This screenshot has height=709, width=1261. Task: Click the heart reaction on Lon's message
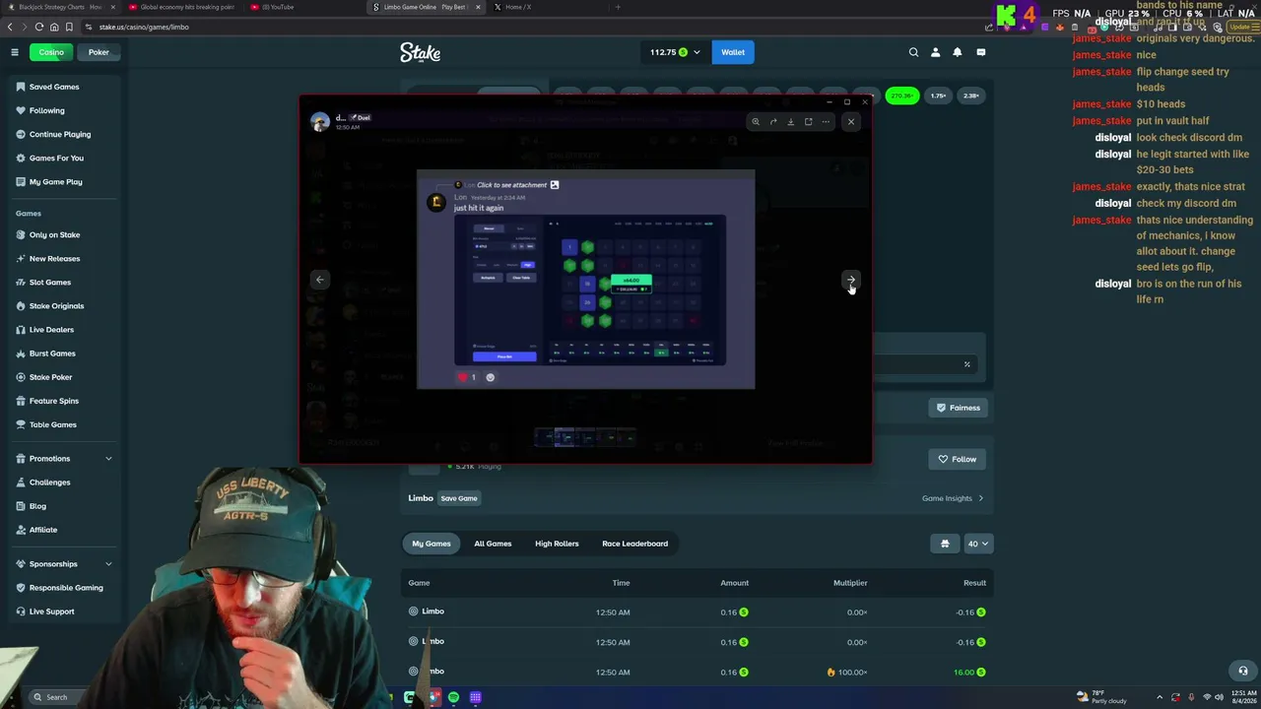pyautogui.click(x=467, y=377)
